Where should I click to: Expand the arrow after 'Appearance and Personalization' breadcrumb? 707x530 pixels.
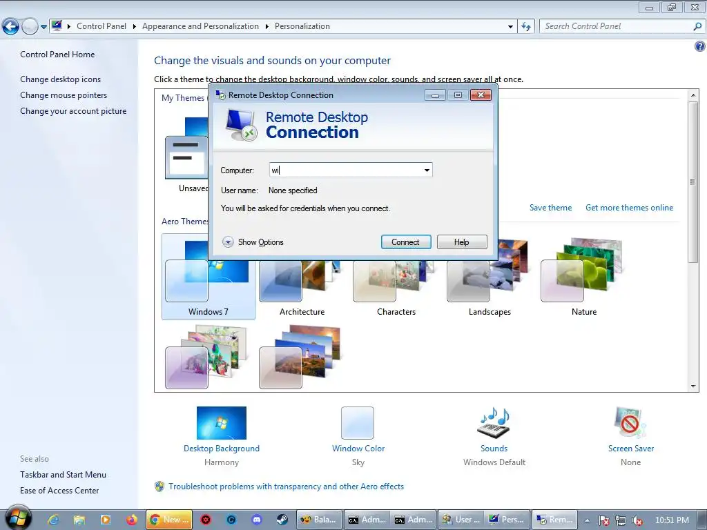point(267,27)
